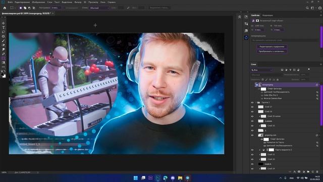The image size is (323, 182).
Task: Choose Add to selection mode icon
Action: (x=25, y=8)
